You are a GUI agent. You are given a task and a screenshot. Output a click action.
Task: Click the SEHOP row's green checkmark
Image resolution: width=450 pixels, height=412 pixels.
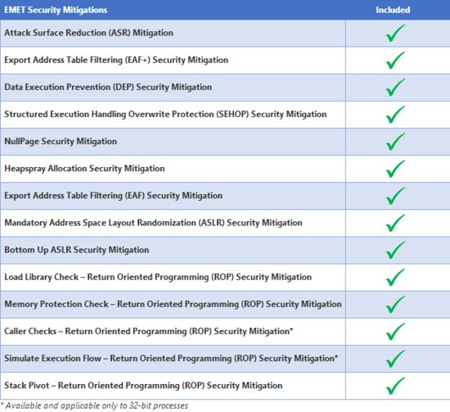click(395, 115)
